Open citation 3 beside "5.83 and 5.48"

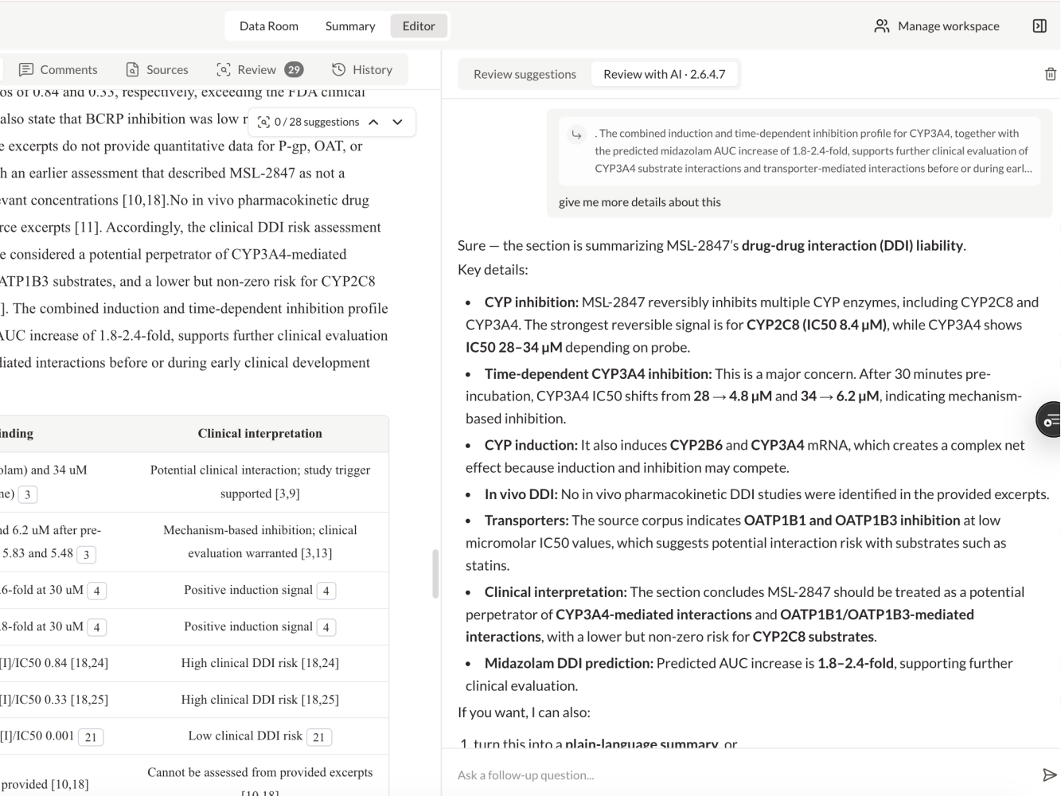(x=86, y=555)
